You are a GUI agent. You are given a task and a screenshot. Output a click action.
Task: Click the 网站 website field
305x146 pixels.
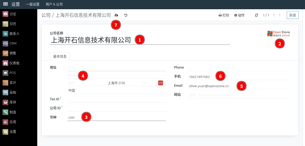pos(239,95)
